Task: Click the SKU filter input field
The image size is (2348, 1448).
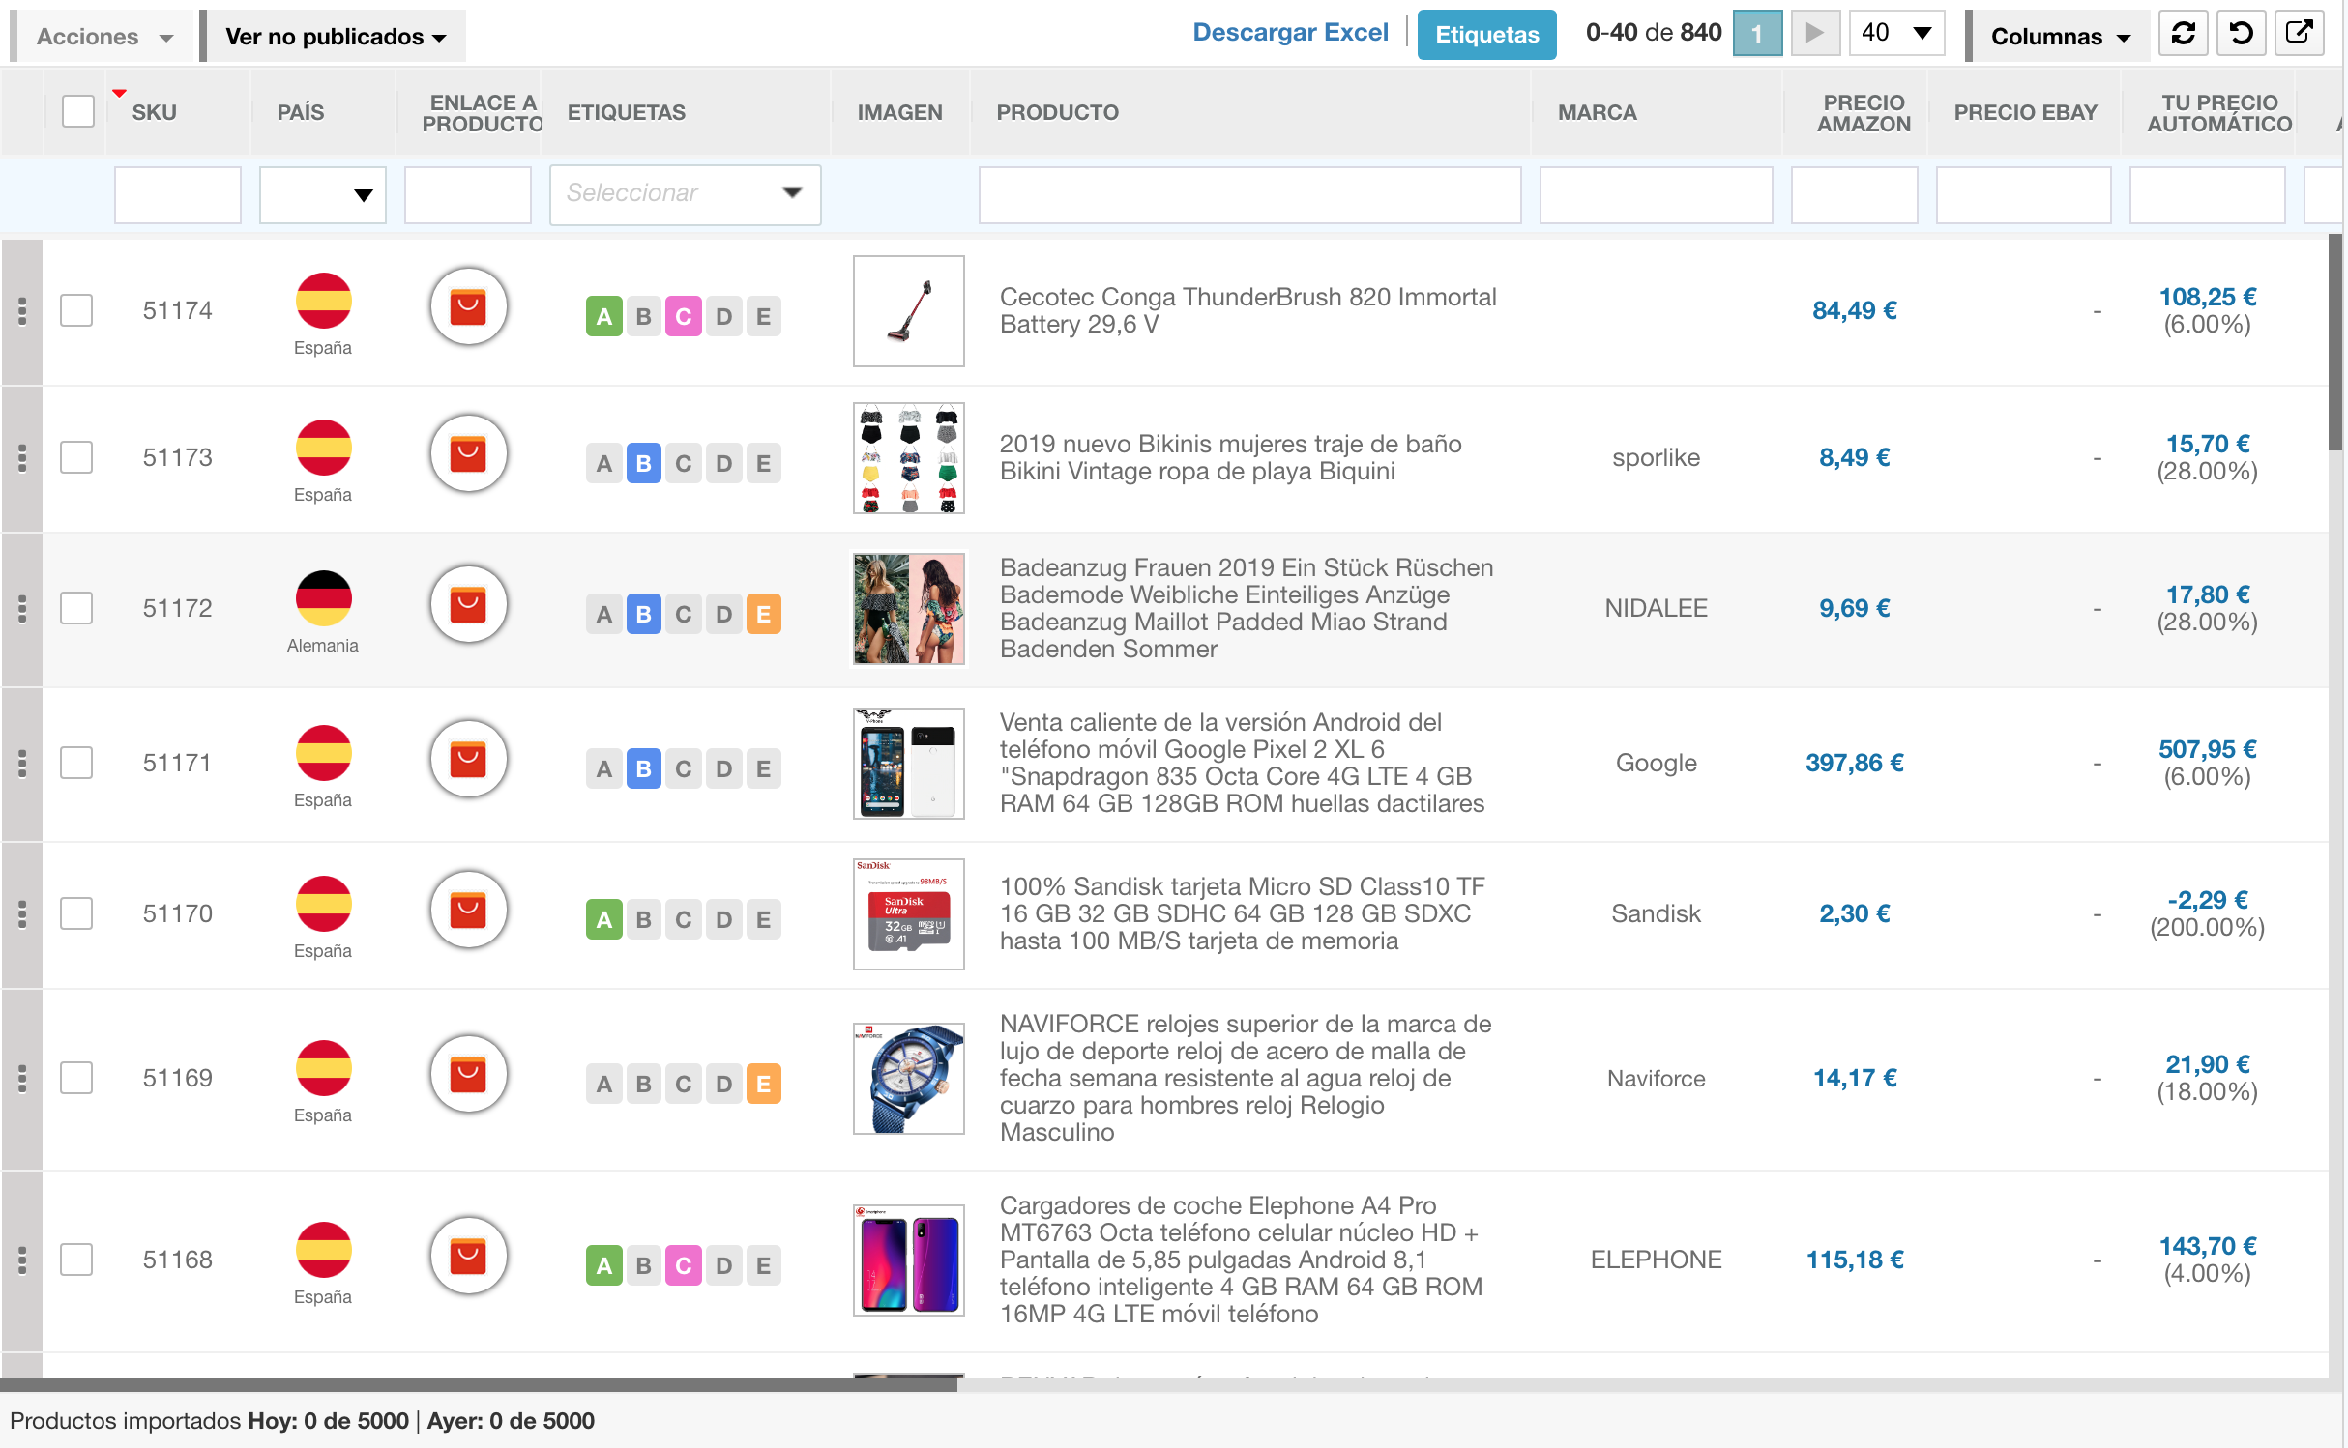Action: pos(178,195)
